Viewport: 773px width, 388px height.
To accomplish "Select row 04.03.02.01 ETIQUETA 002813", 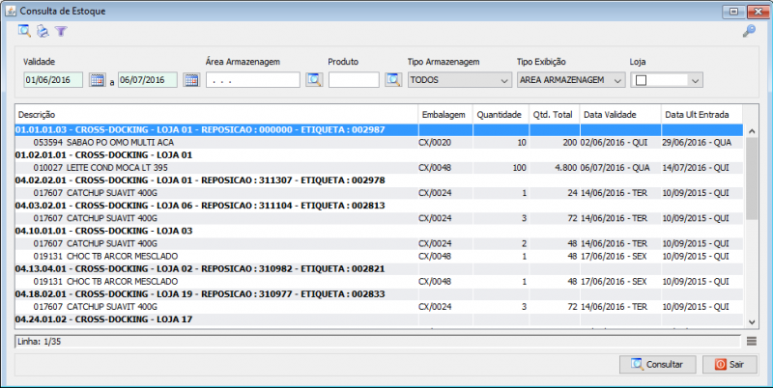I will [379, 206].
